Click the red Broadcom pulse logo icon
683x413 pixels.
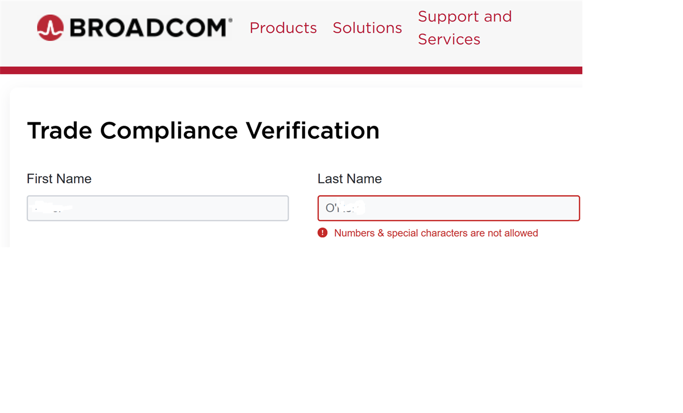[x=50, y=28]
